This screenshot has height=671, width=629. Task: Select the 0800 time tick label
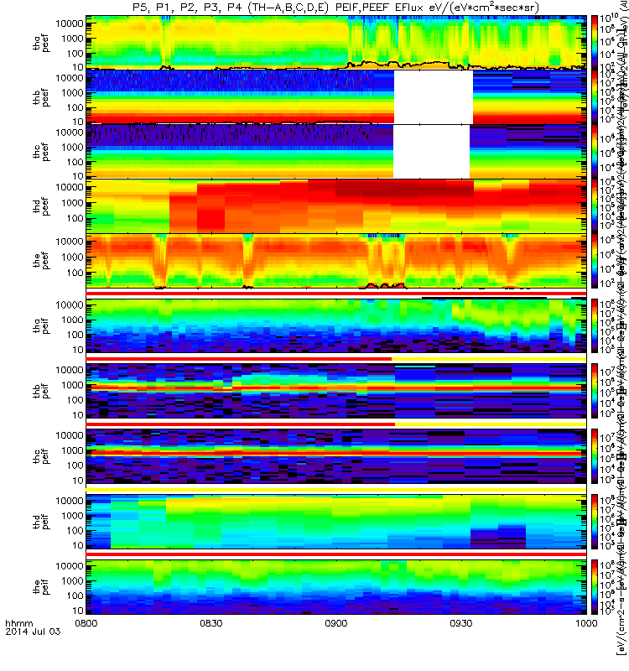pos(86,623)
